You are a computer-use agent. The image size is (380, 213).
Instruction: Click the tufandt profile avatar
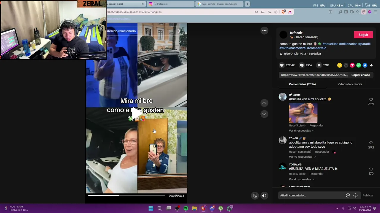point(284,35)
